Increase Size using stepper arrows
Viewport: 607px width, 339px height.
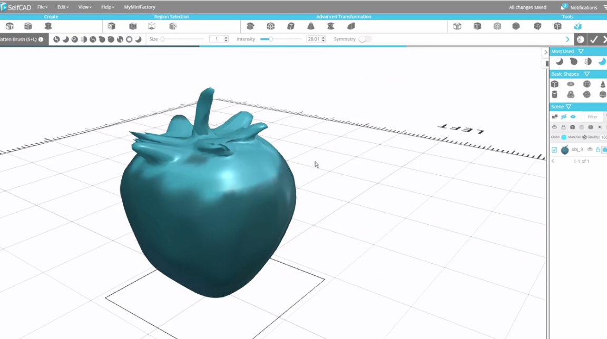[x=226, y=37]
